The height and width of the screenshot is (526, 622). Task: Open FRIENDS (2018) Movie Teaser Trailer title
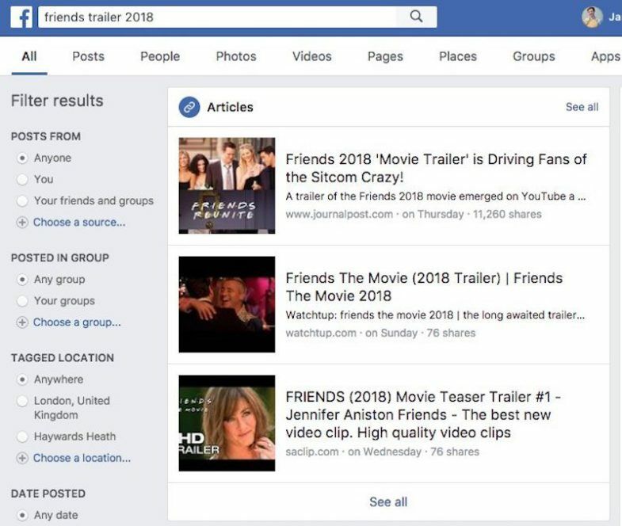pyautogui.click(x=423, y=414)
